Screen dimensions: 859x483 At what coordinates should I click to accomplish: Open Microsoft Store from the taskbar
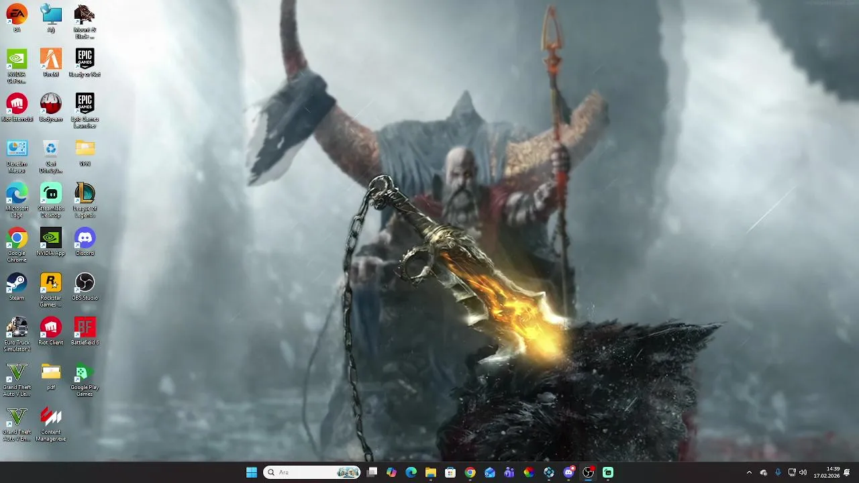(450, 472)
